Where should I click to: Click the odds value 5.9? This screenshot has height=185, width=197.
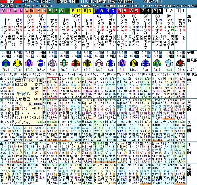pyautogui.click(x=52, y=69)
